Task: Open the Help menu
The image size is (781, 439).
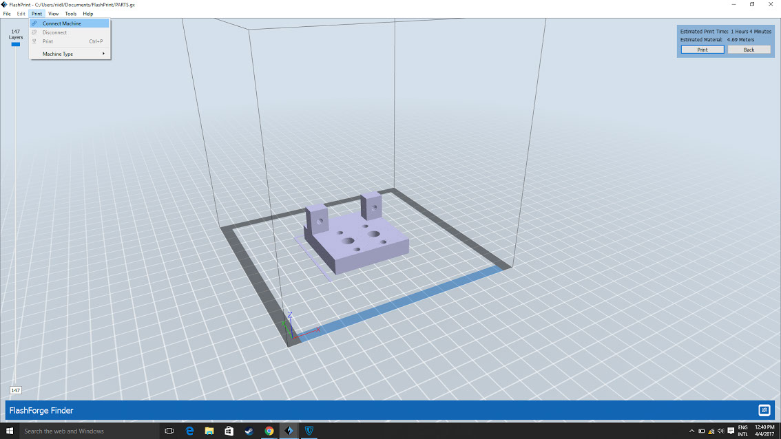Action: [x=87, y=14]
